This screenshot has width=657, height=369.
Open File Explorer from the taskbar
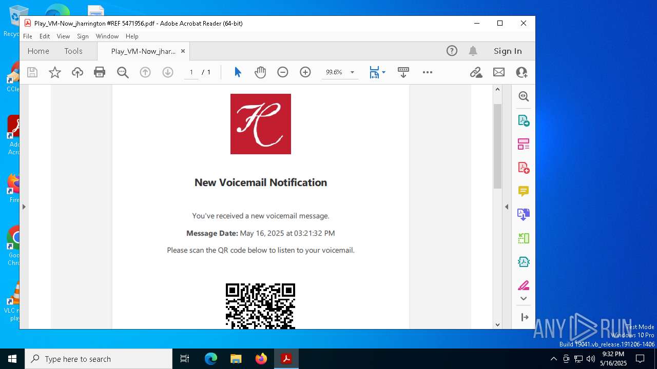236,359
